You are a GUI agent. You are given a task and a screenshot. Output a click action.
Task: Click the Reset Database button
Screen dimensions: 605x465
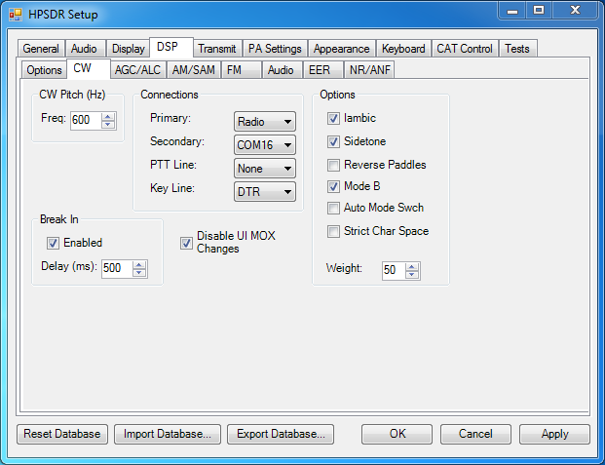(x=62, y=434)
